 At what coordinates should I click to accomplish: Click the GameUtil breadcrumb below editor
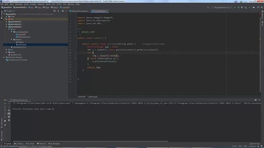pos(82,97)
